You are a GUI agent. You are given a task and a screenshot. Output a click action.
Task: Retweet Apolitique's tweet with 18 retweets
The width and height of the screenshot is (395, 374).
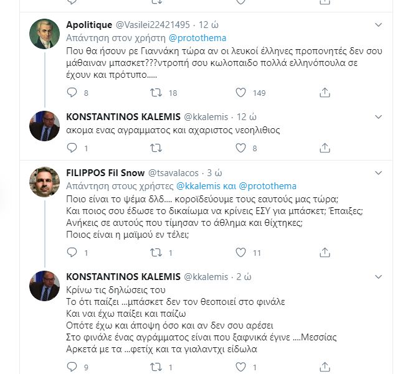pyautogui.click(x=157, y=93)
